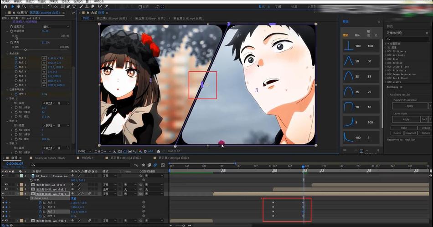Select the Hand tool

pos(19,6)
